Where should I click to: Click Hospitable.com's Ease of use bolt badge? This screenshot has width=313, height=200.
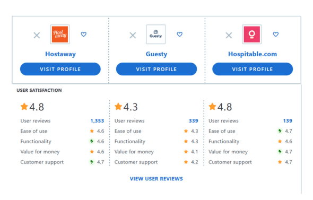280,131
